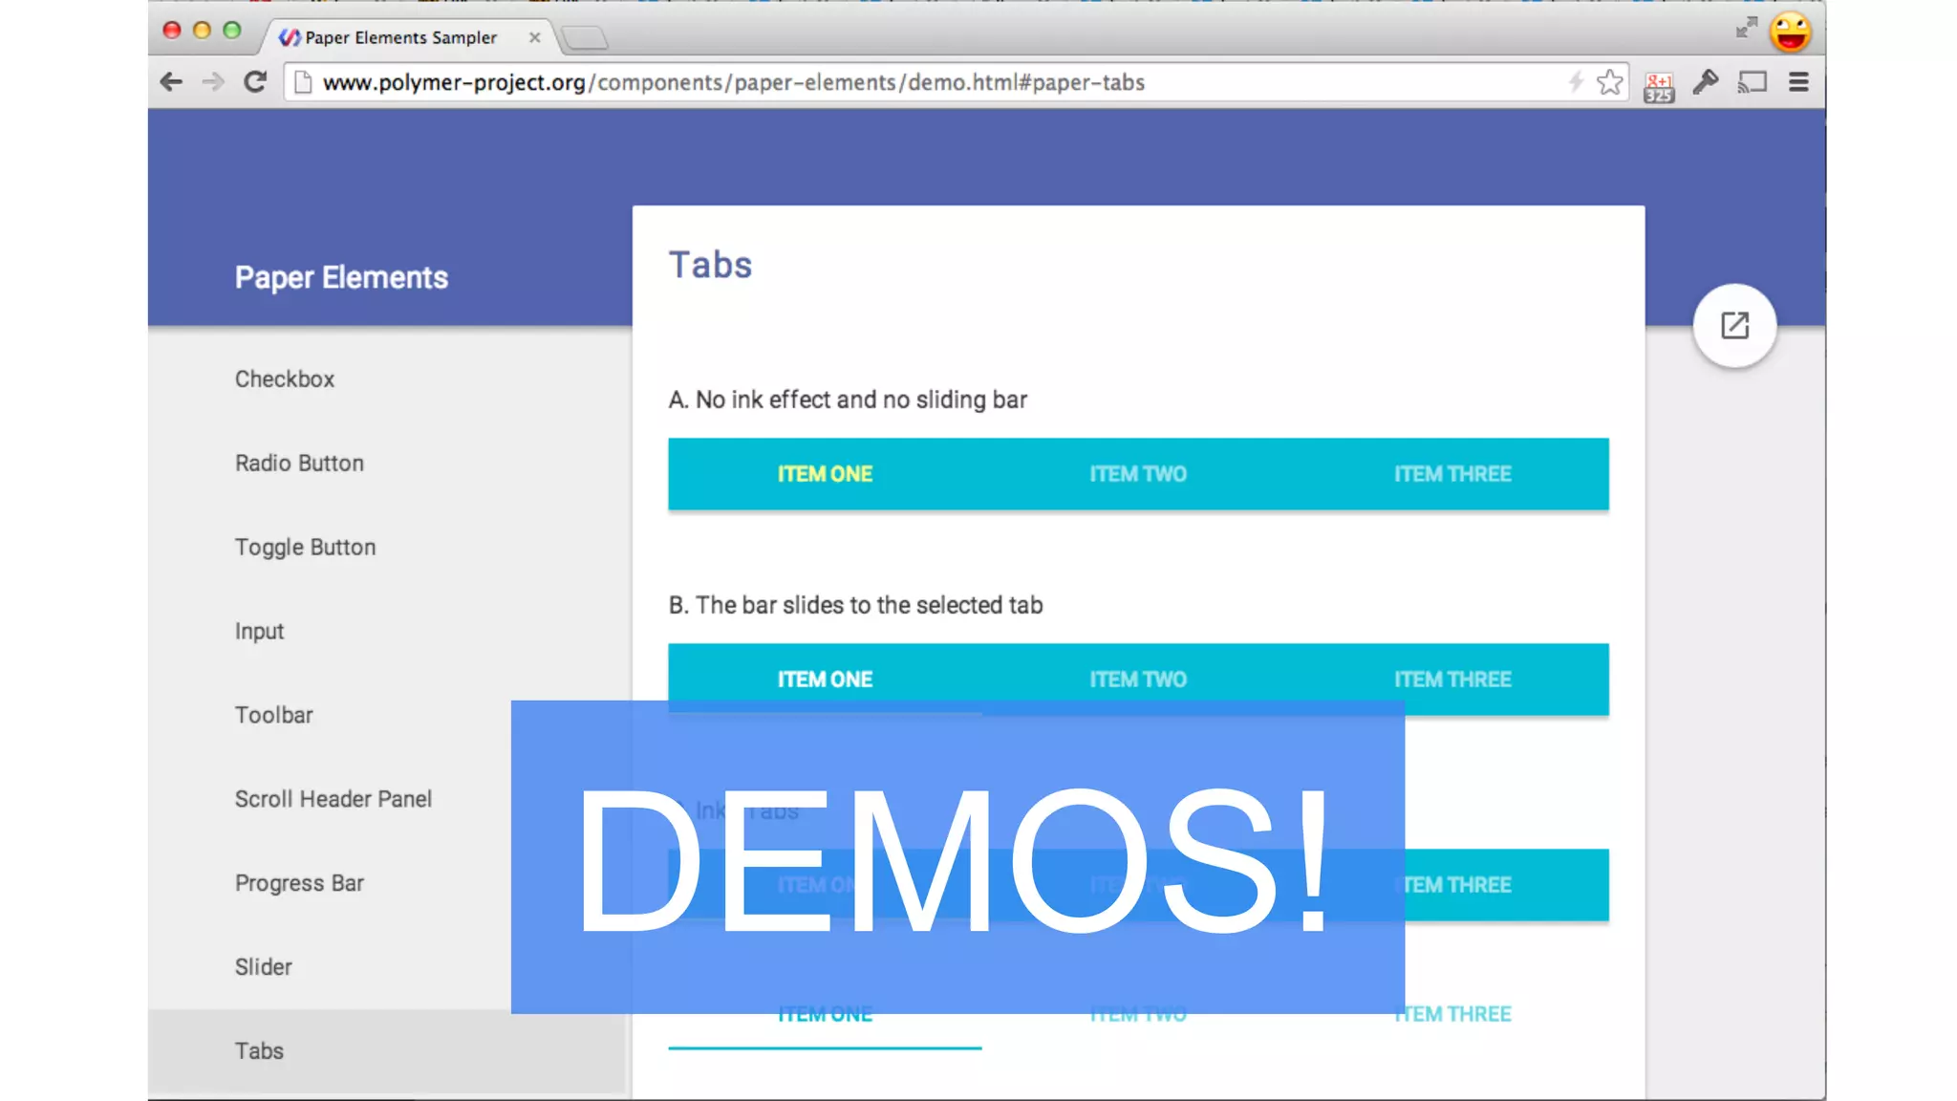This screenshot has width=1957, height=1101.
Task: Open the Cast extension icon
Action: [x=1753, y=82]
